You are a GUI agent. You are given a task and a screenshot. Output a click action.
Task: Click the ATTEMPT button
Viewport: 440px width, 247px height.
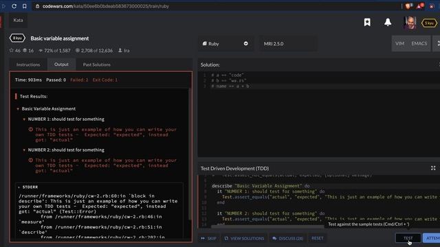coord(432,238)
